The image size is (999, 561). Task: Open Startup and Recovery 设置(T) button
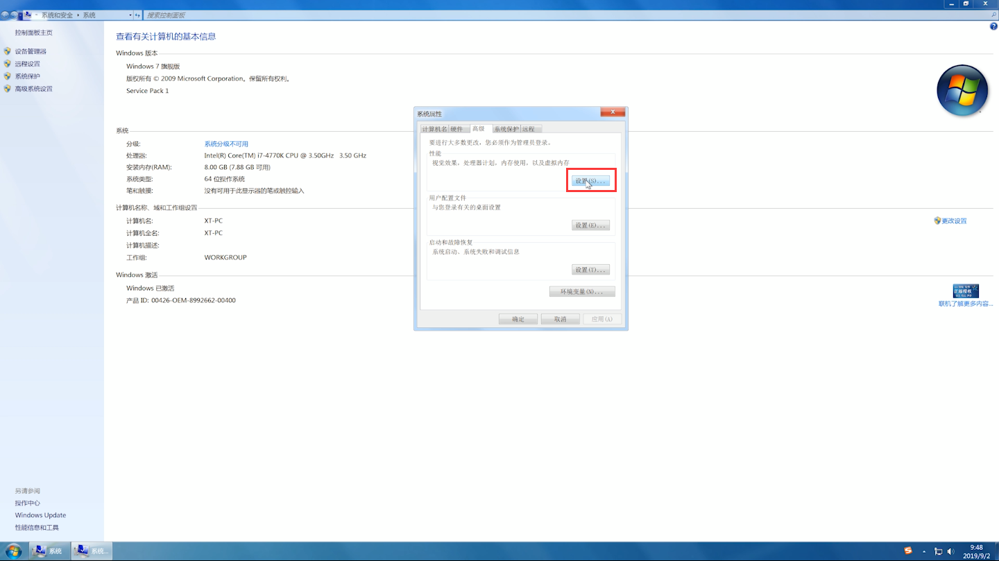pos(590,270)
